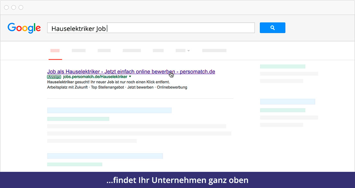Click the Google logo
355x188 pixels.
tap(24, 28)
